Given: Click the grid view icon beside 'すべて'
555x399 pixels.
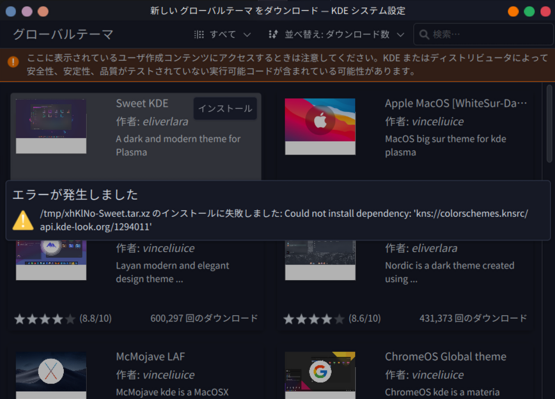Looking at the screenshot, I should point(199,35).
